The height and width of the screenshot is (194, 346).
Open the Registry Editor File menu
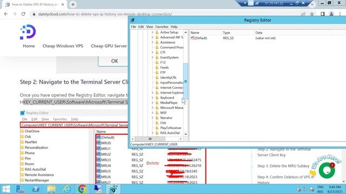click(x=134, y=26)
